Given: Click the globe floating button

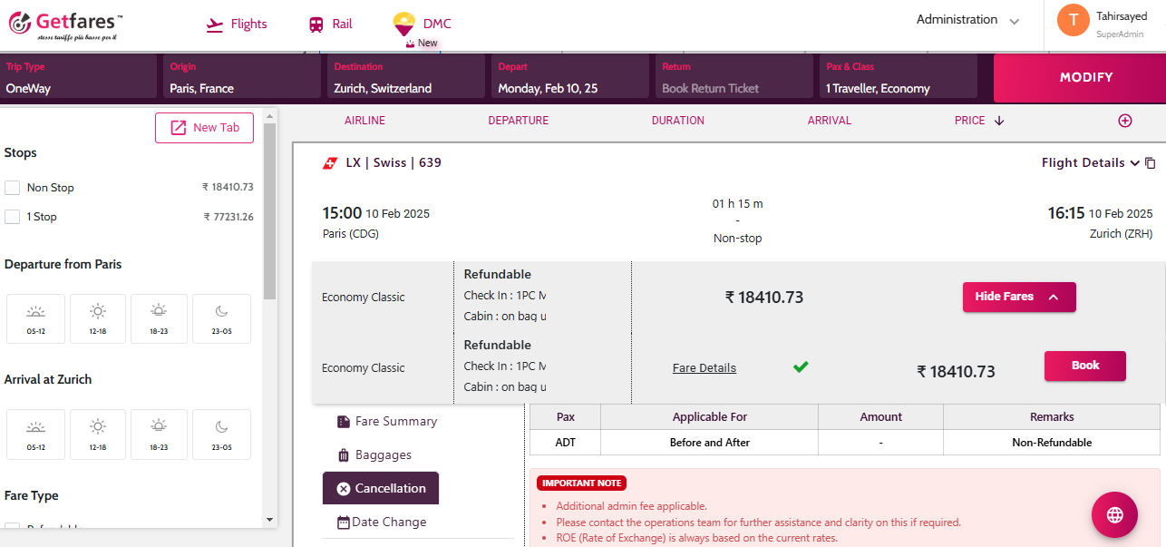Looking at the screenshot, I should [x=1114, y=514].
